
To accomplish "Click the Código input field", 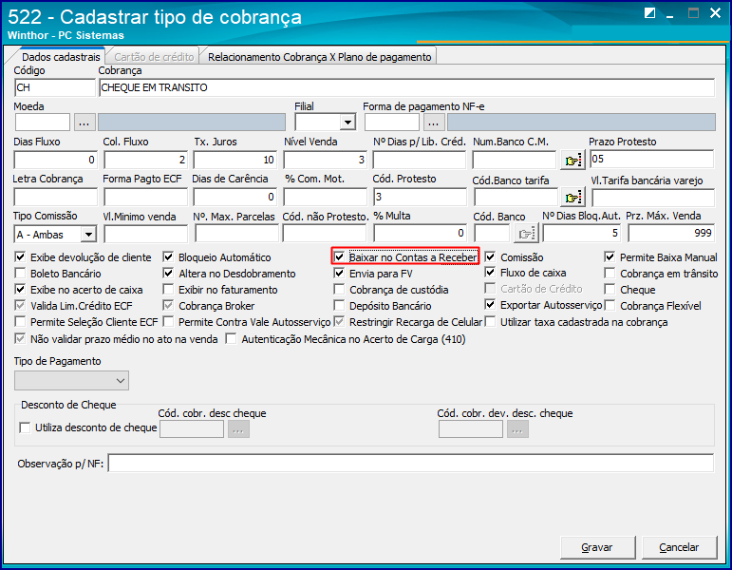I will (55, 87).
